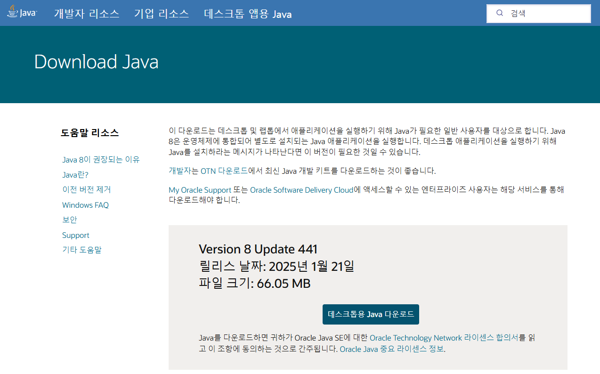Click the 데스크톱용 Java 다운로드 button
This screenshot has height=374, width=600.
click(371, 314)
